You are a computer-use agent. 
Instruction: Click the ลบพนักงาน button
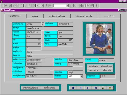93,67
